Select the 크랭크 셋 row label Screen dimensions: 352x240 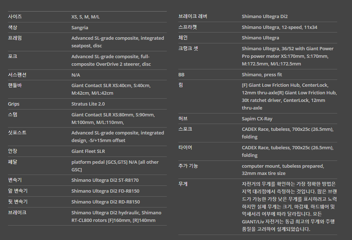188,48
